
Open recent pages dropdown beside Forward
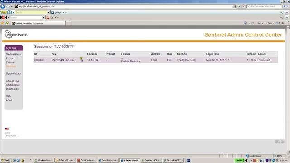12,6
